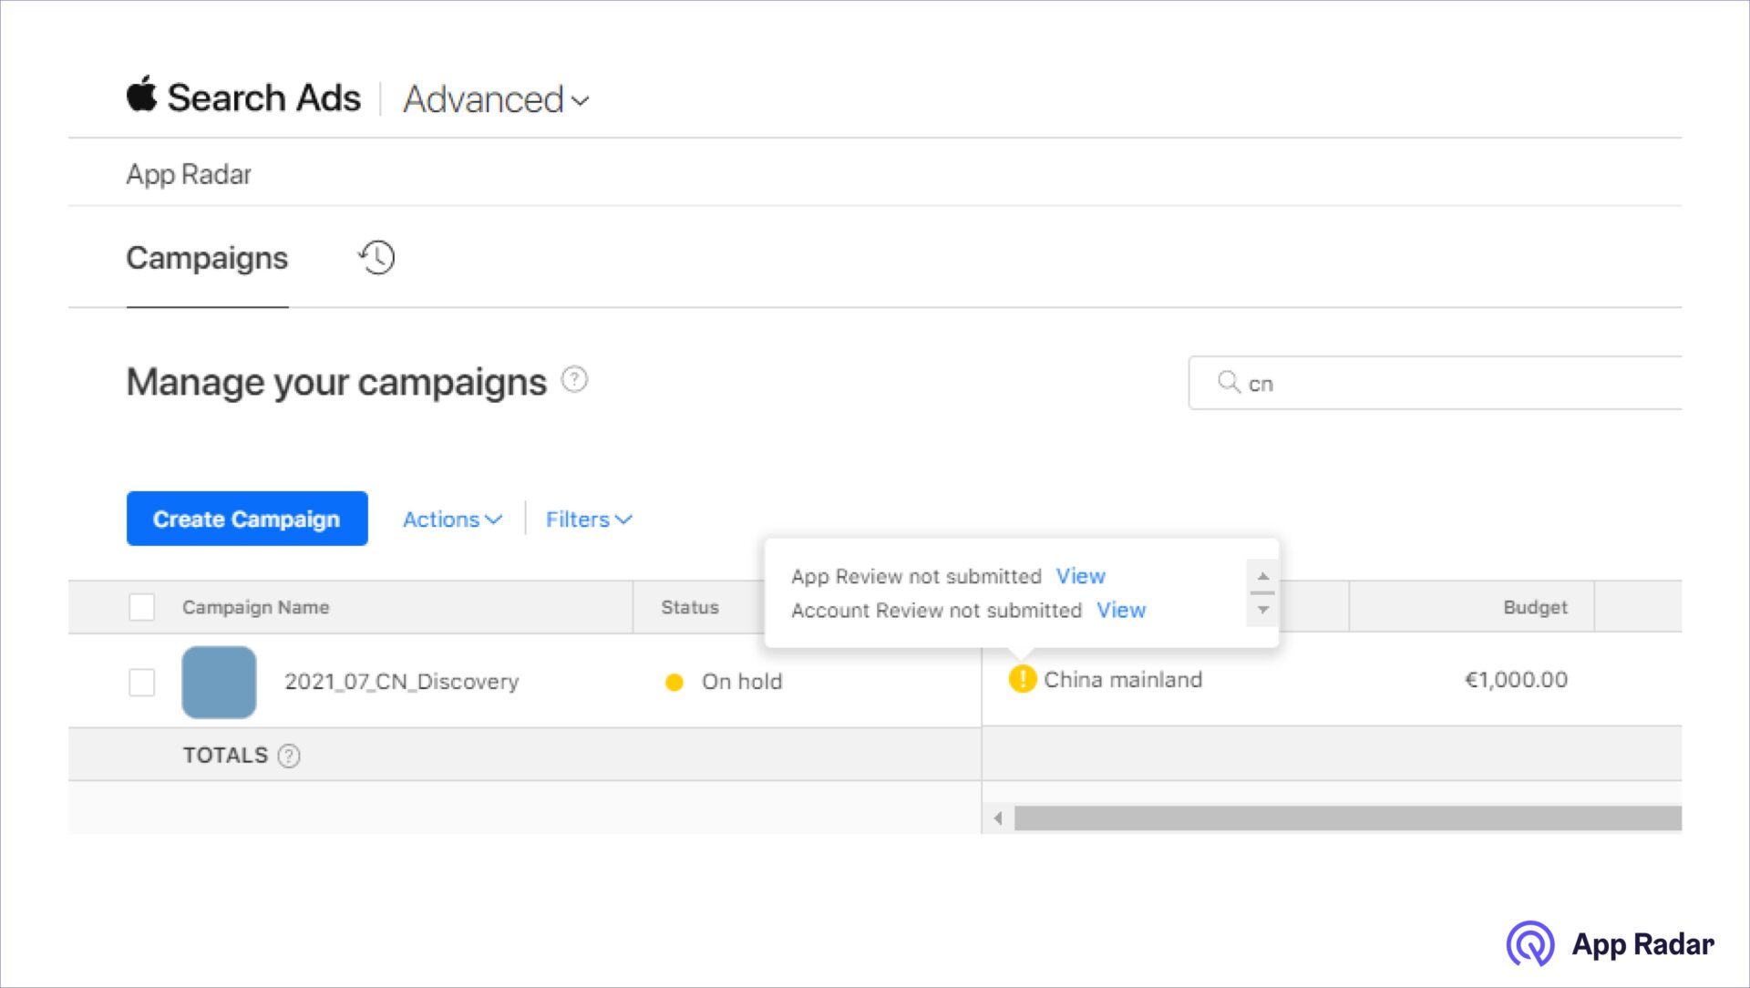This screenshot has width=1750, height=988.
Task: Expand the Filters dropdown
Action: [589, 520]
